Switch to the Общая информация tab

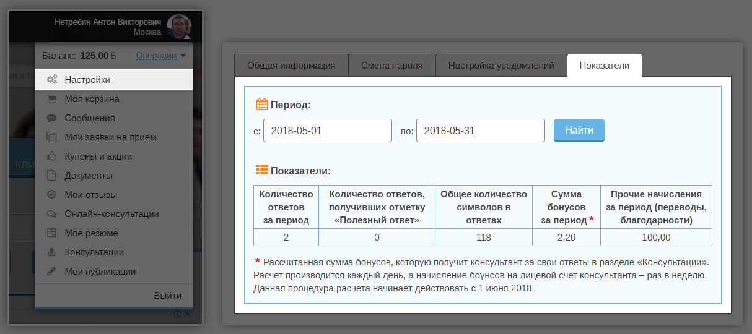pyautogui.click(x=291, y=66)
